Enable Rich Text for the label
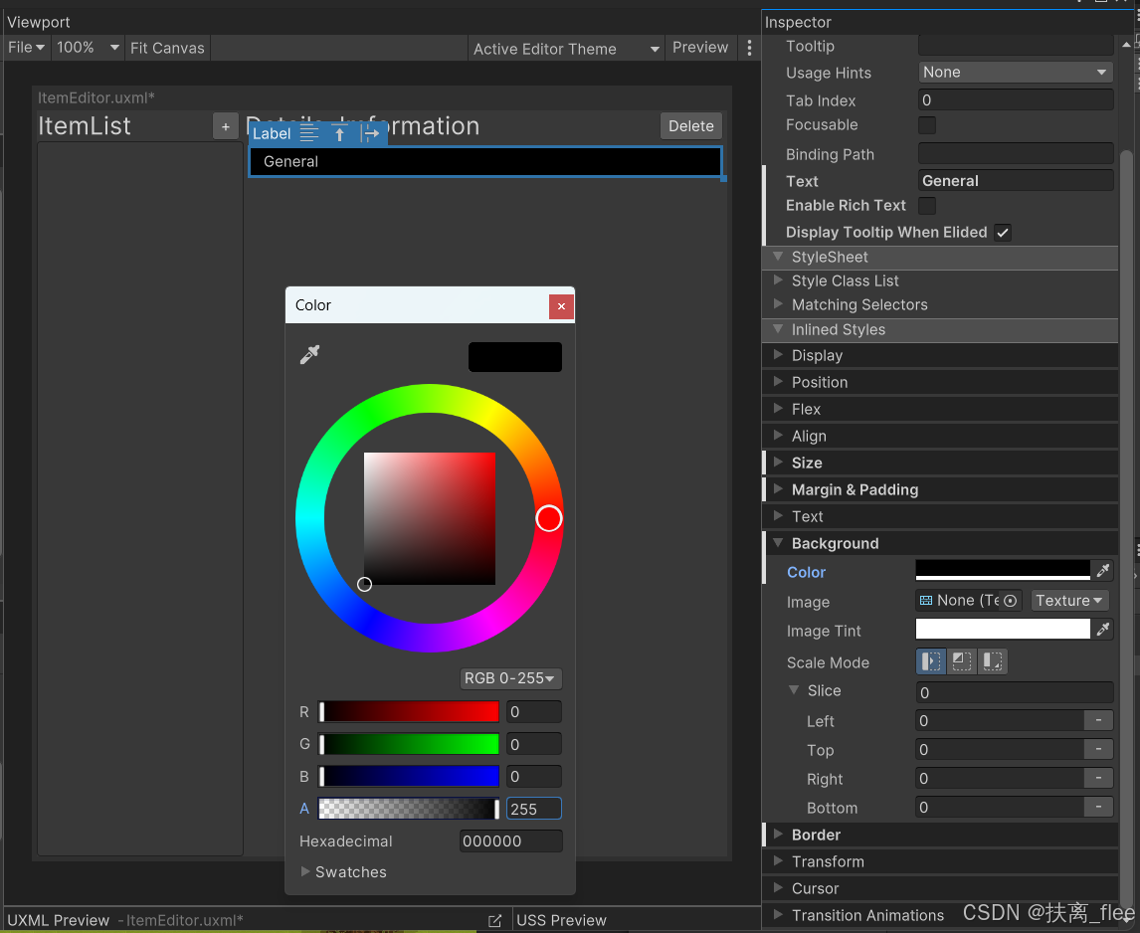The image size is (1140, 933). (926, 206)
